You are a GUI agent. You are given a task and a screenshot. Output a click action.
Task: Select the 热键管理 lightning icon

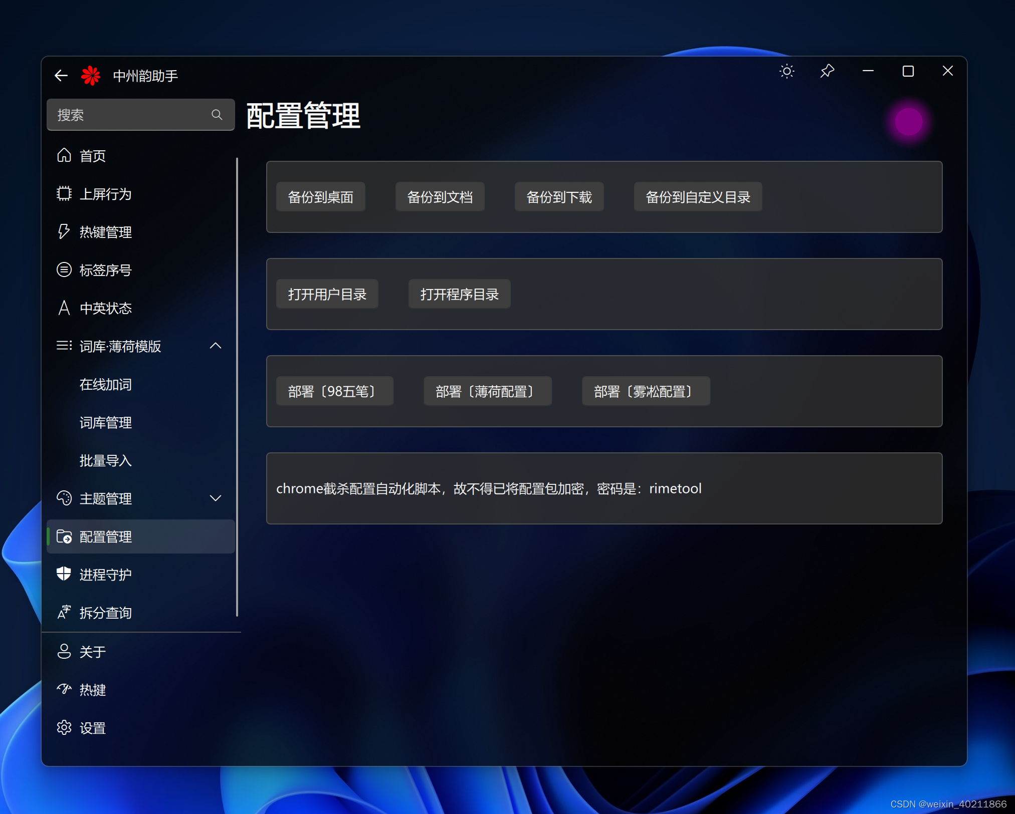64,232
